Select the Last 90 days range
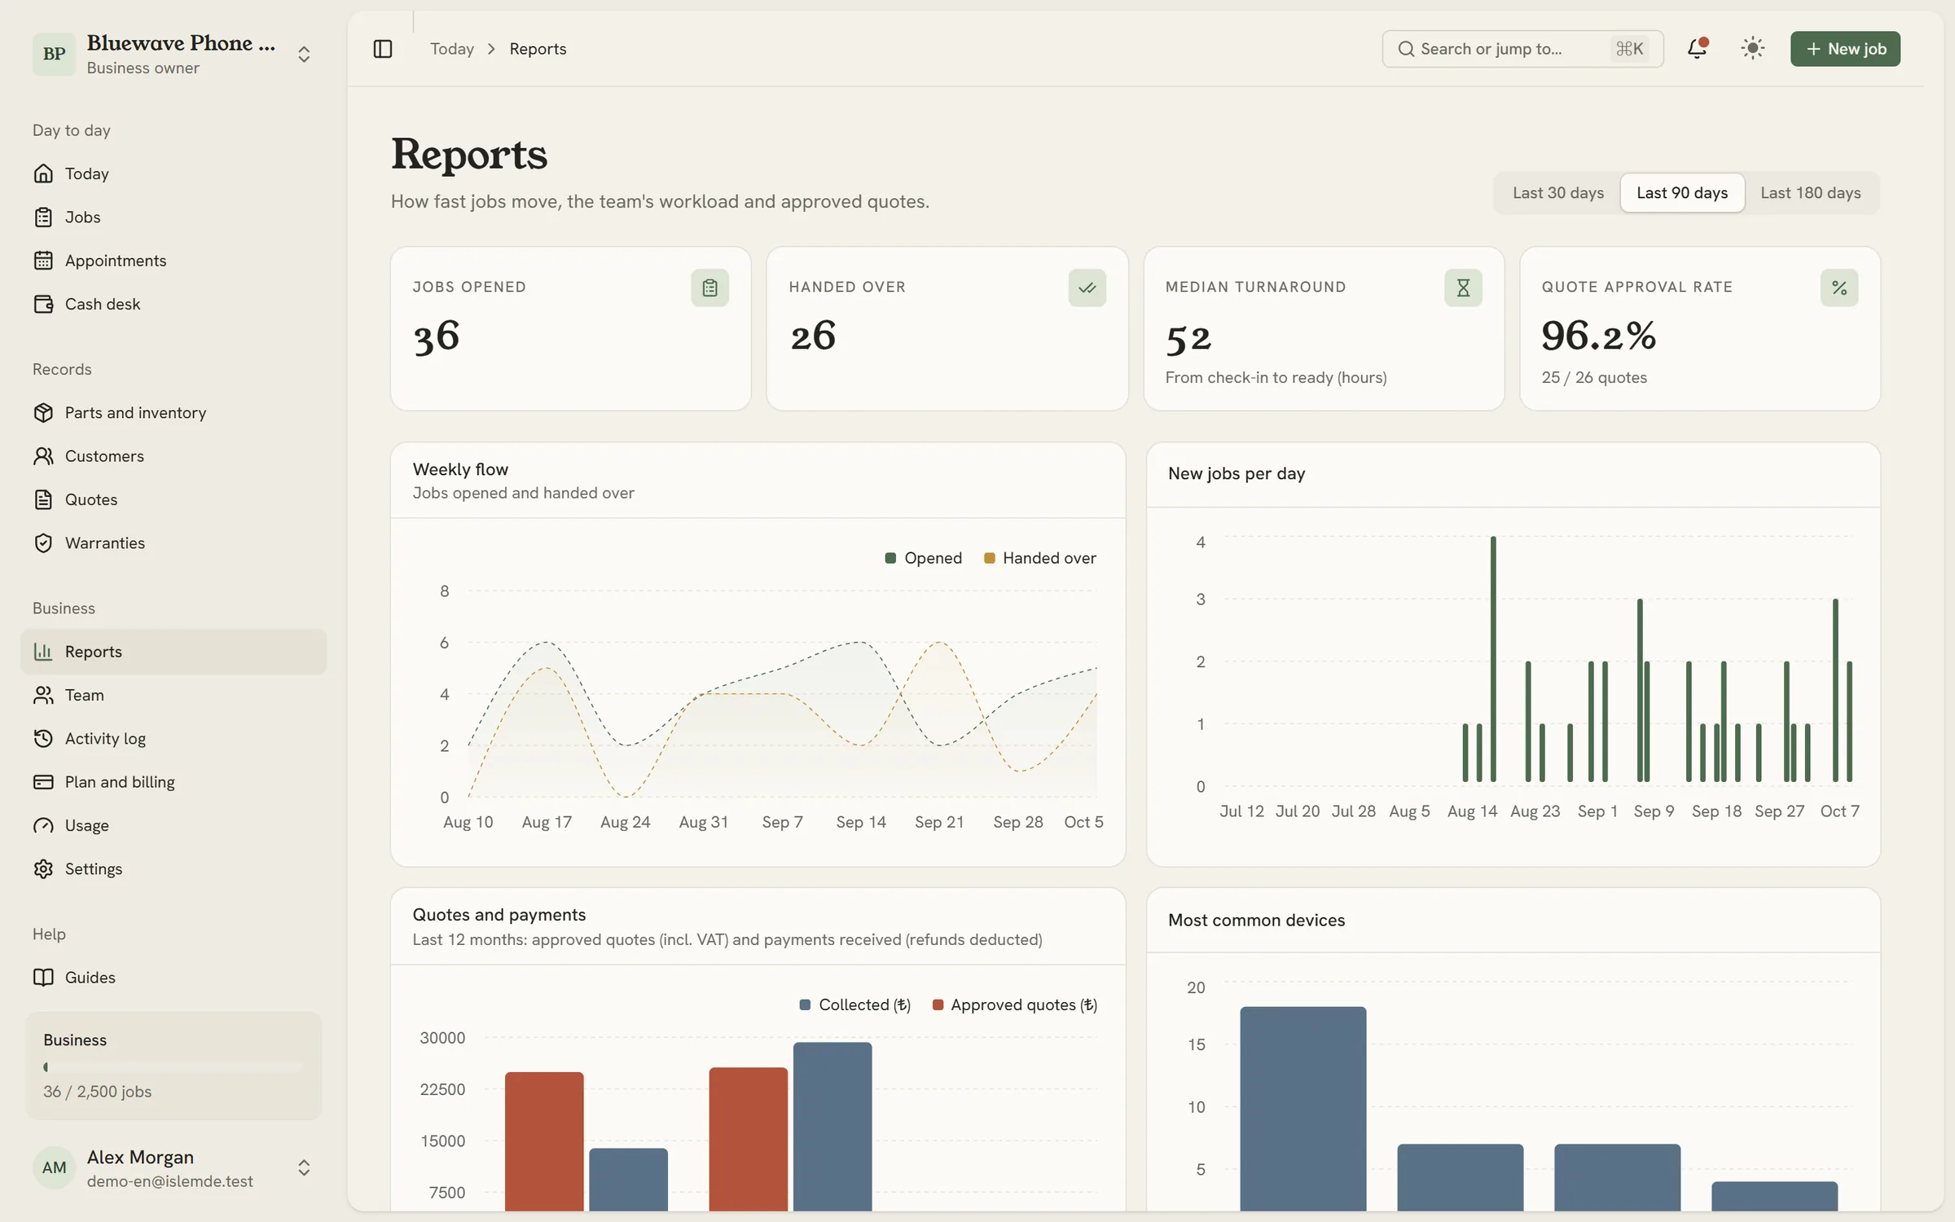 [1682, 193]
